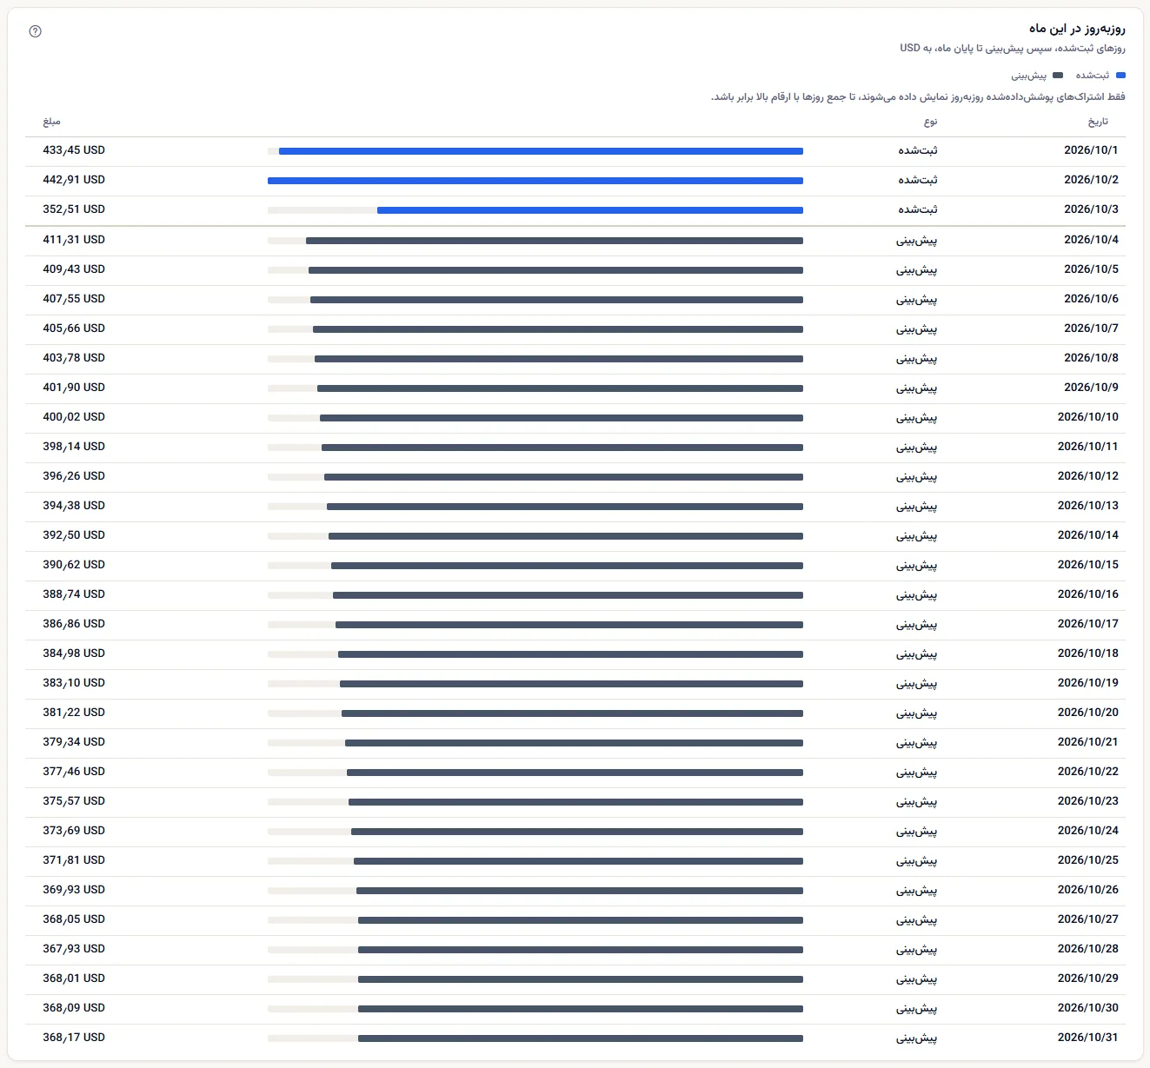The image size is (1150, 1068).
Task: Select the date 2026/10/24
Action: [x=1088, y=831]
